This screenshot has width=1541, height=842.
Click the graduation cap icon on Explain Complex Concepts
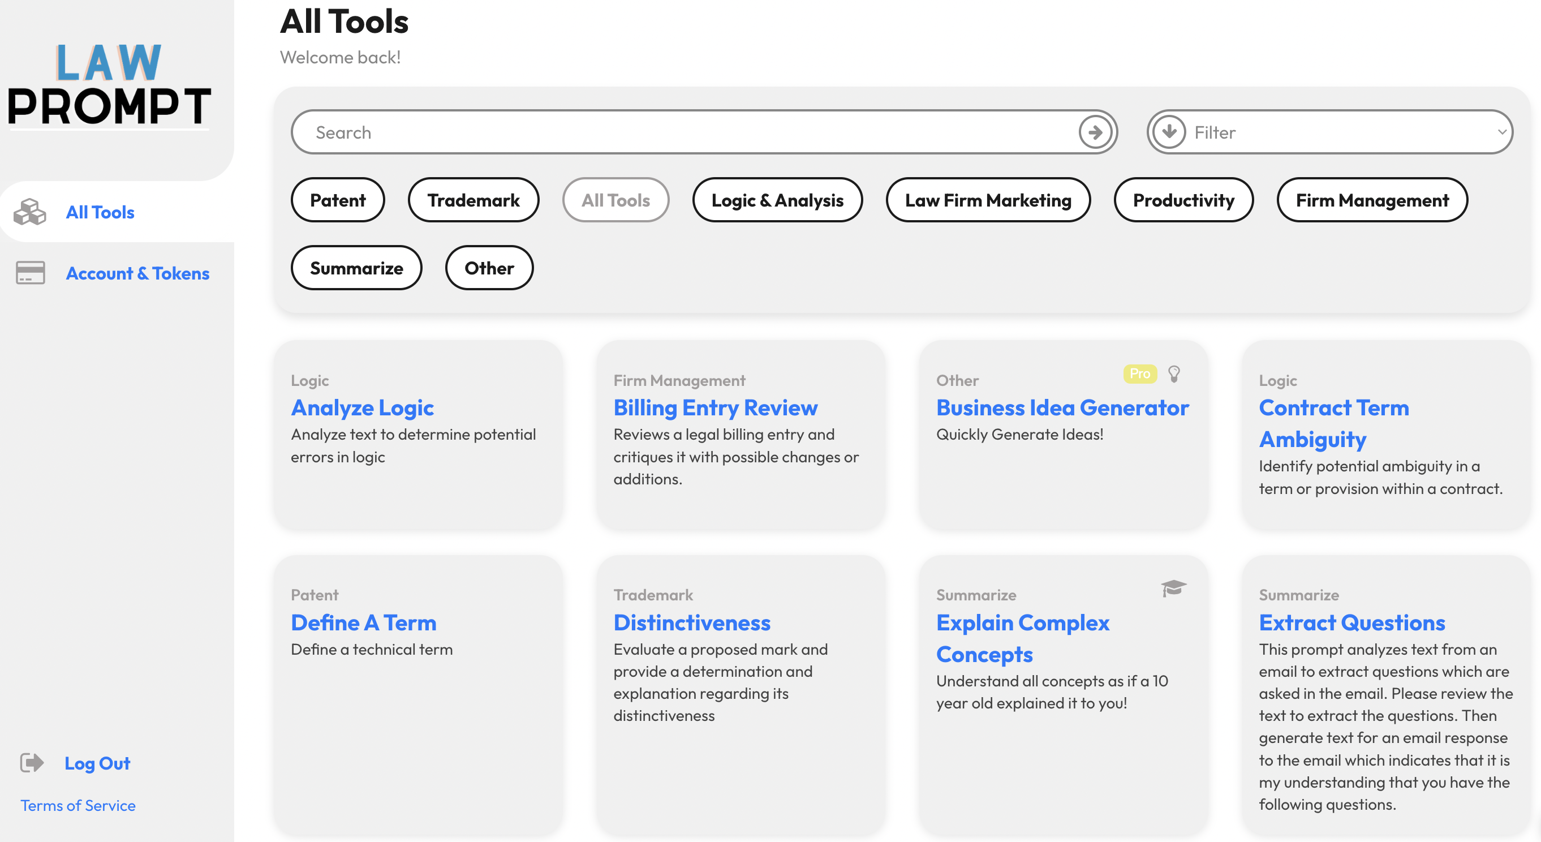tap(1173, 588)
